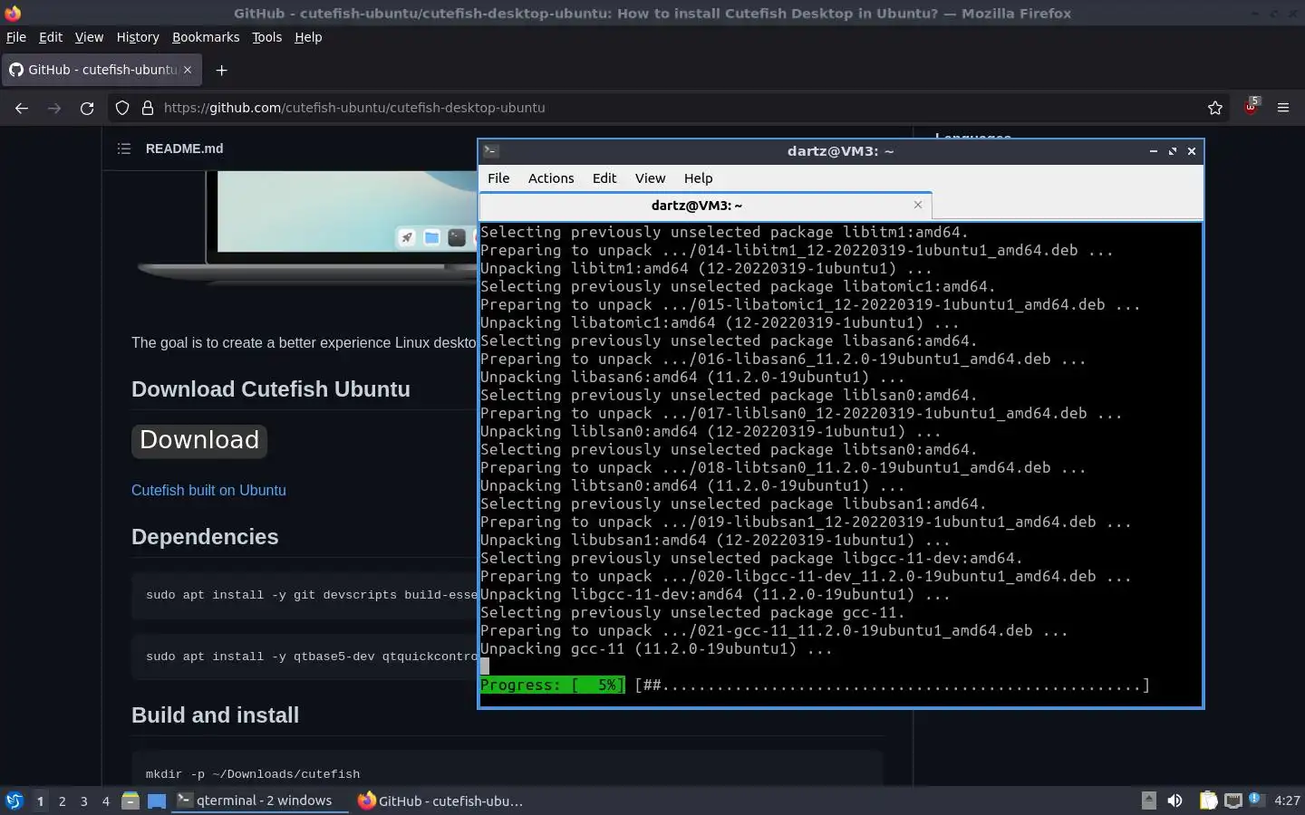Click the show desktop panel icon
The image size is (1305, 815).
tap(157, 801)
